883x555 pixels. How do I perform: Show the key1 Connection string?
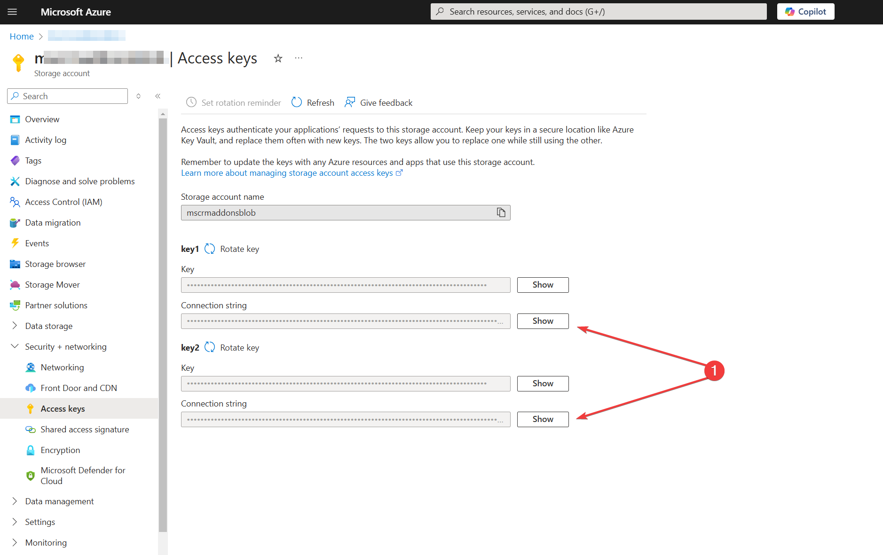point(543,321)
